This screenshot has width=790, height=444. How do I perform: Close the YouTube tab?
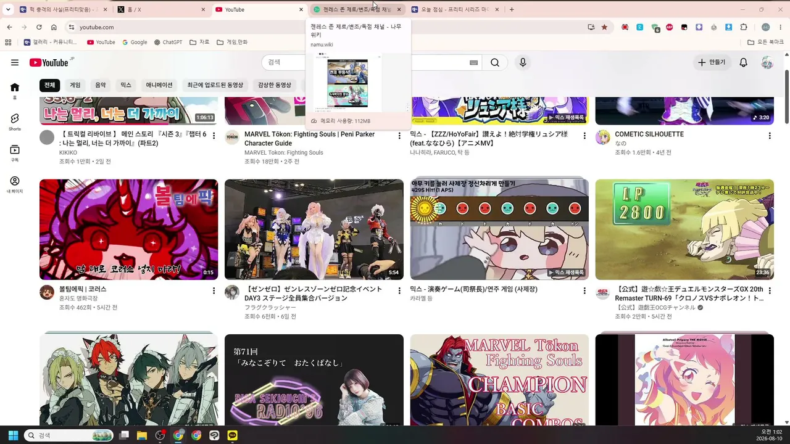point(301,9)
